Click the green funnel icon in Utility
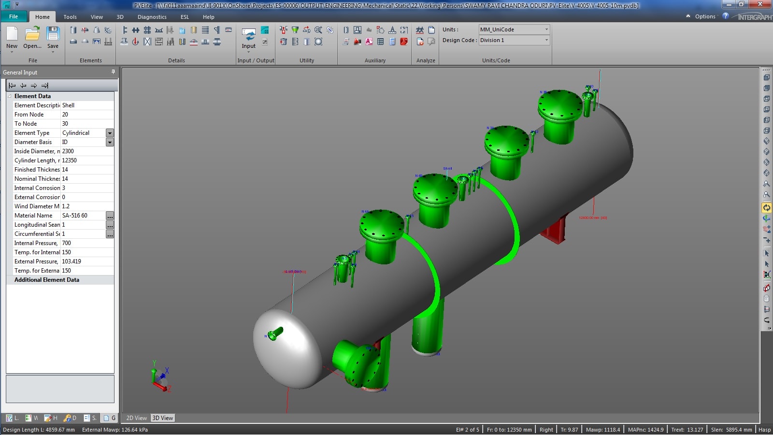This screenshot has width=773, height=435. pyautogui.click(x=295, y=30)
